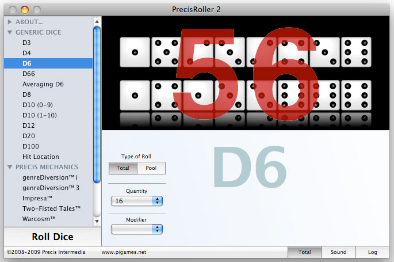394x262 pixels.
Task: Toggle the Sound option
Action: tap(338, 252)
